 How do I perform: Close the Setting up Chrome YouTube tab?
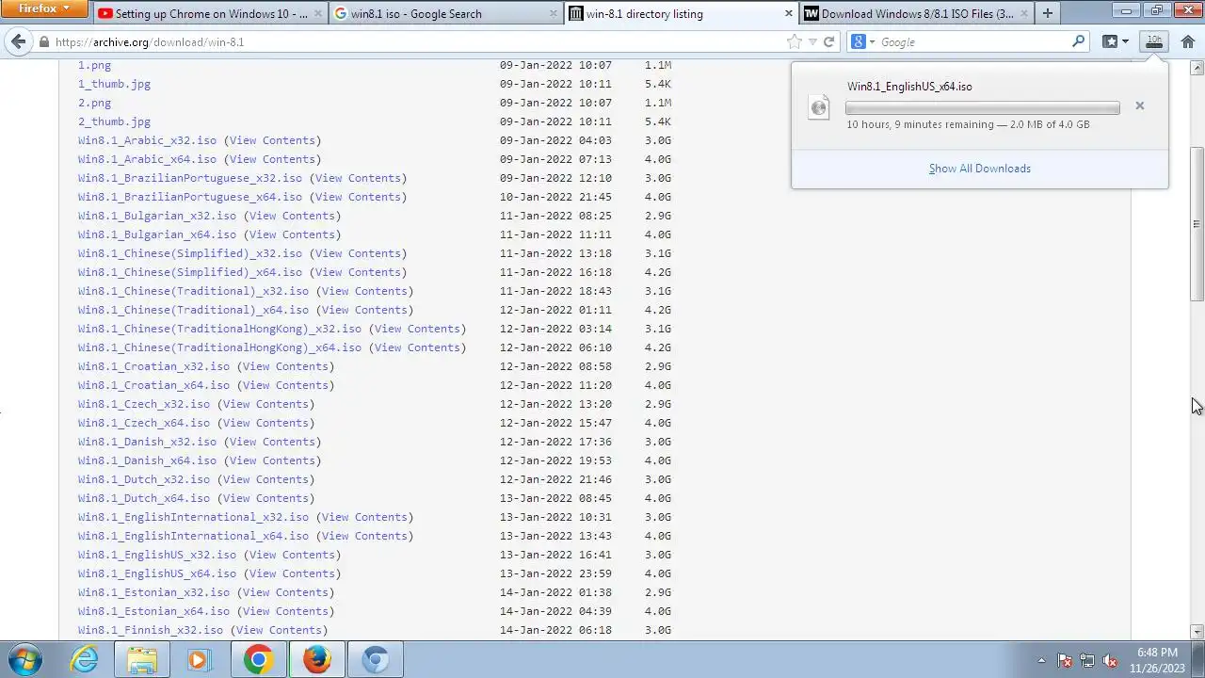tap(318, 13)
